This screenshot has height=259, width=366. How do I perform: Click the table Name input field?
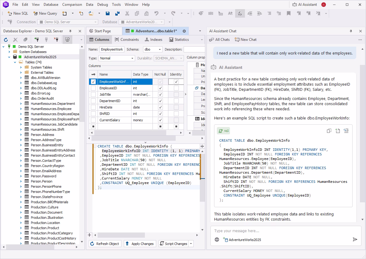click(112, 49)
